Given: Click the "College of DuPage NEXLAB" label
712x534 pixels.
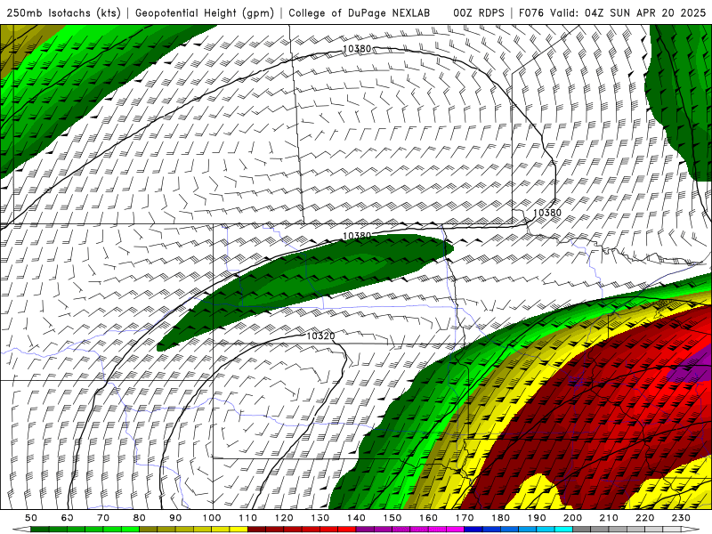Looking at the screenshot, I should tap(360, 12).
